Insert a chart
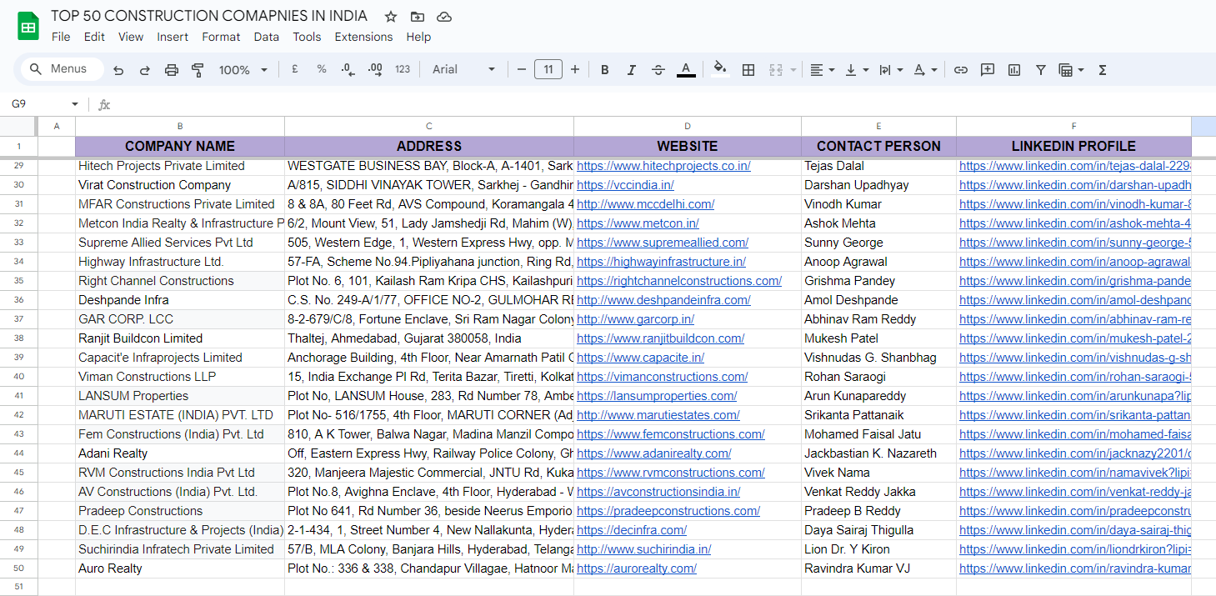 click(1014, 70)
